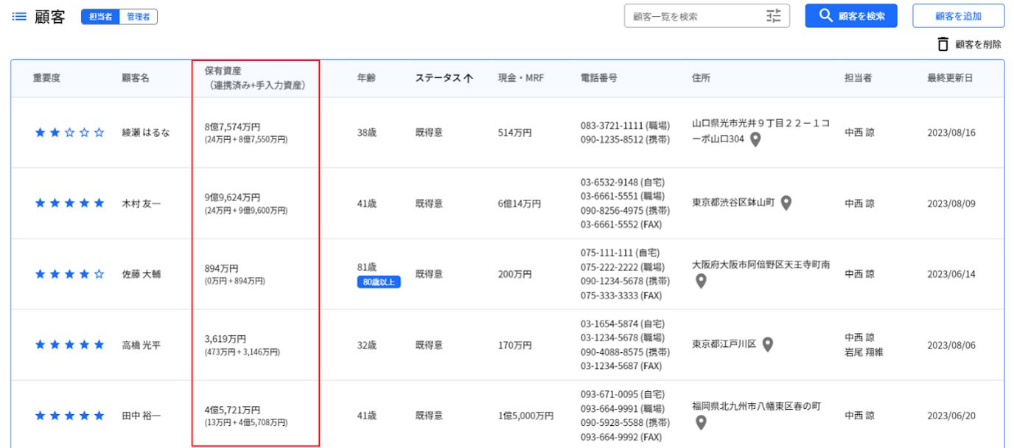This screenshot has height=448, width=1014.
Task: Sort by 顧客名 column header
Action: [x=136, y=78]
